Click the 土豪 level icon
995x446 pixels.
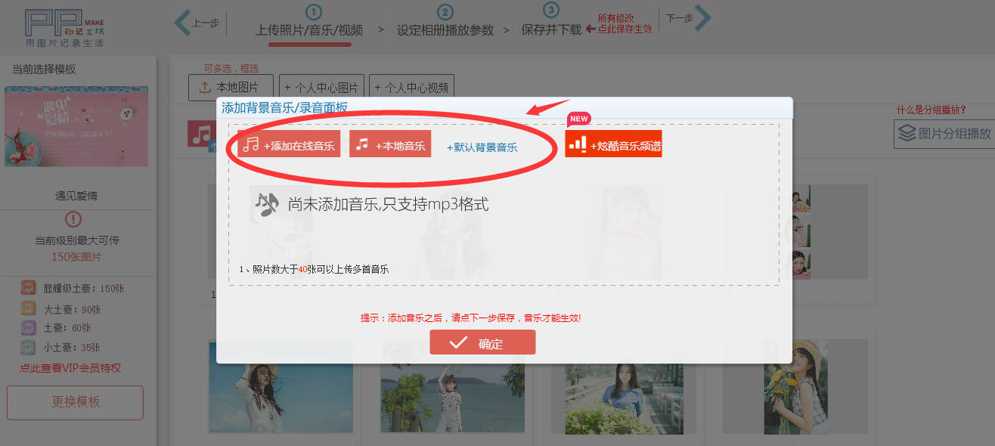28,328
